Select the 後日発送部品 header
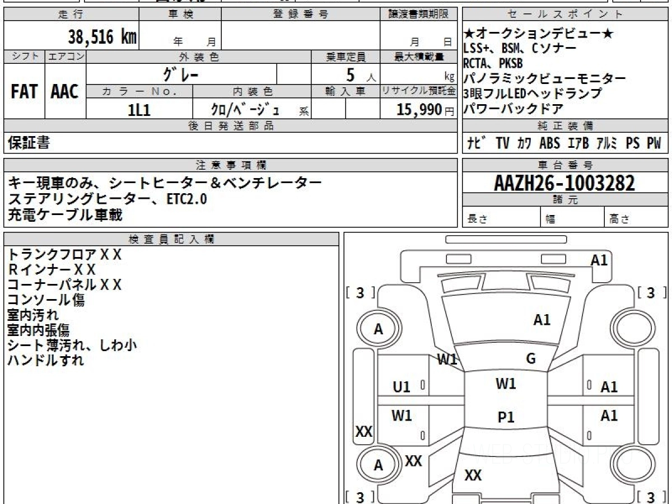Viewport: 672px width, 504px height. click(x=230, y=126)
